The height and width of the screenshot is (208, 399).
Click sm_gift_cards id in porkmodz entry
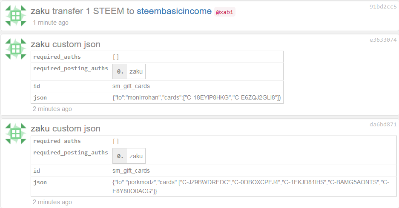pyautogui.click(x=131, y=171)
